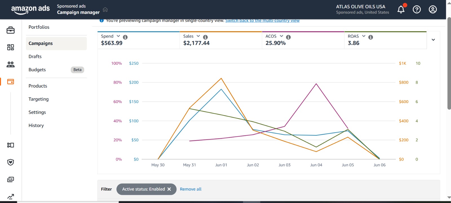The image size is (451, 203).
Task: Click the info icon next to ROAS
Action: pos(371,37)
